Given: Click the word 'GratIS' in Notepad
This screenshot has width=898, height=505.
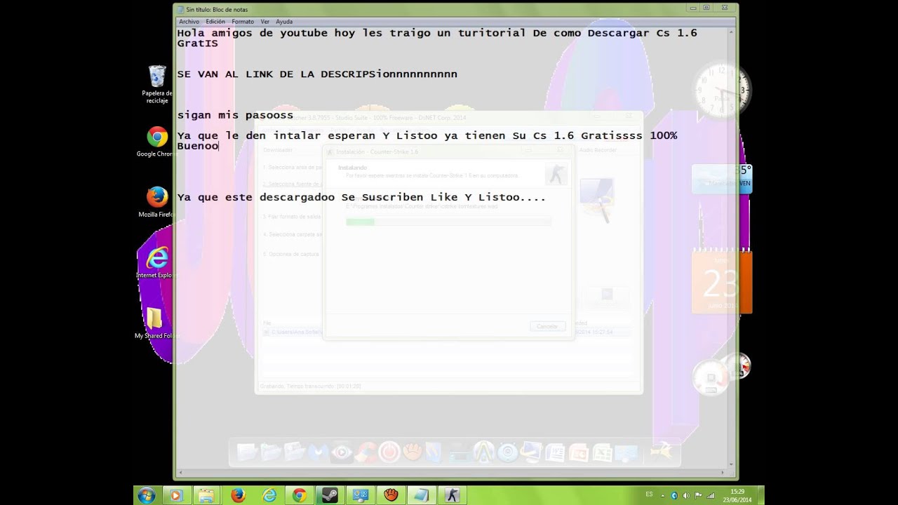Looking at the screenshot, I should pos(197,43).
